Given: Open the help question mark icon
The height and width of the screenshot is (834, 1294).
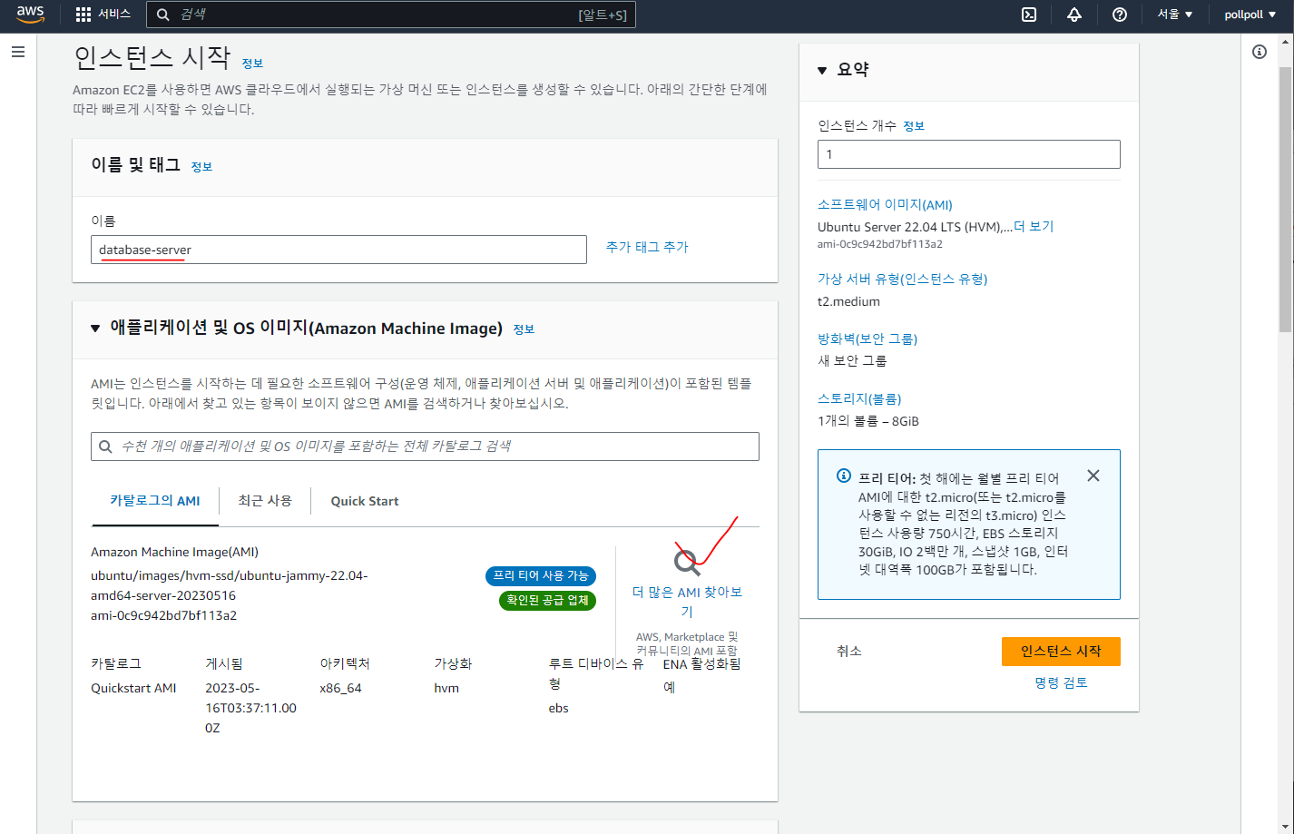Looking at the screenshot, I should pos(1120,15).
